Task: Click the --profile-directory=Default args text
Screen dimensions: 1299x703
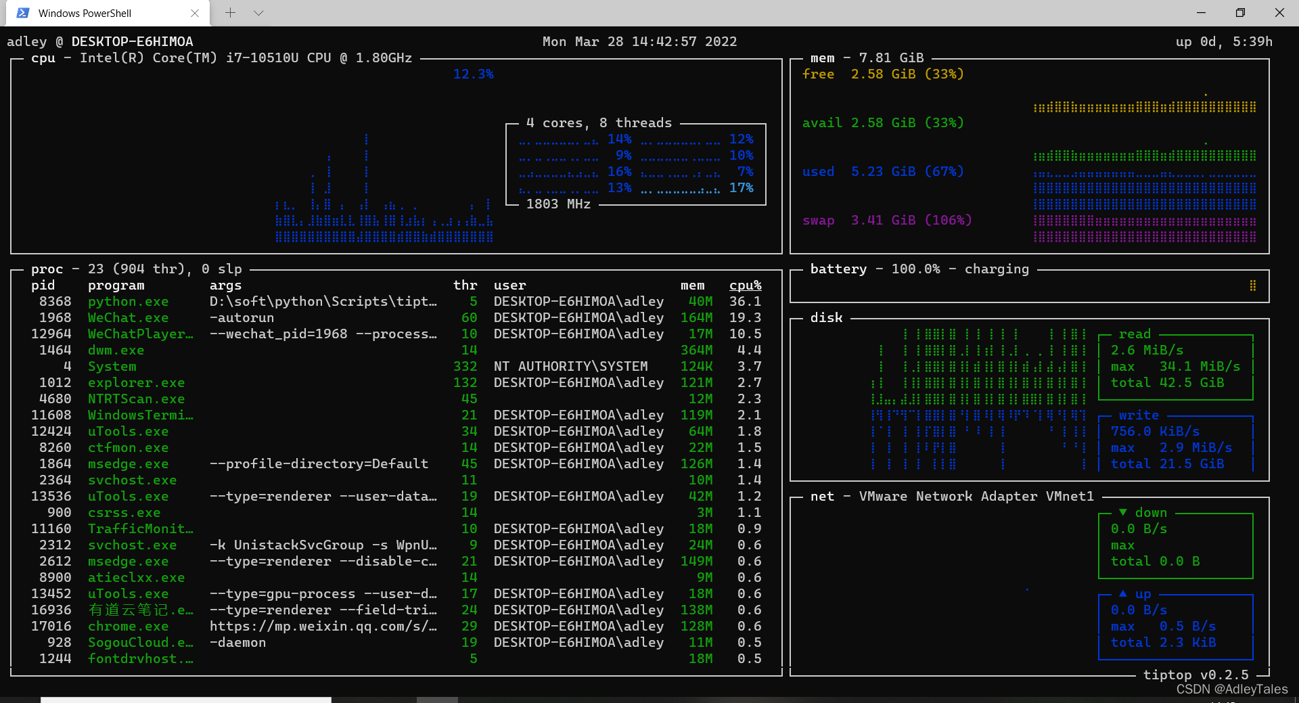Action: (x=319, y=464)
